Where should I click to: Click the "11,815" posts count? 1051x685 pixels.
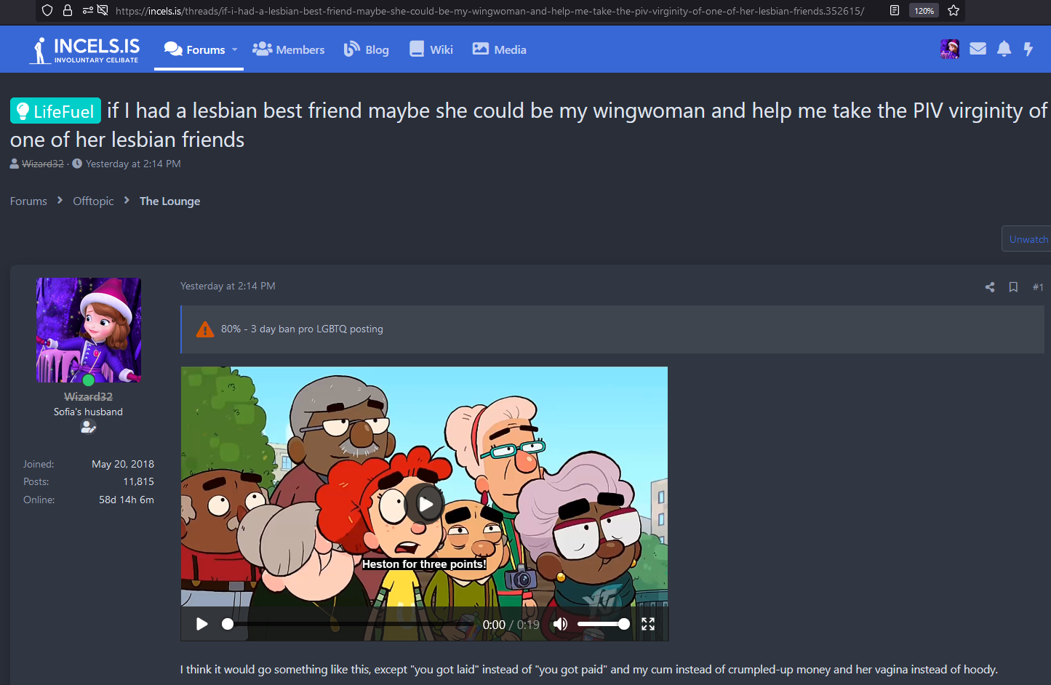tap(138, 481)
